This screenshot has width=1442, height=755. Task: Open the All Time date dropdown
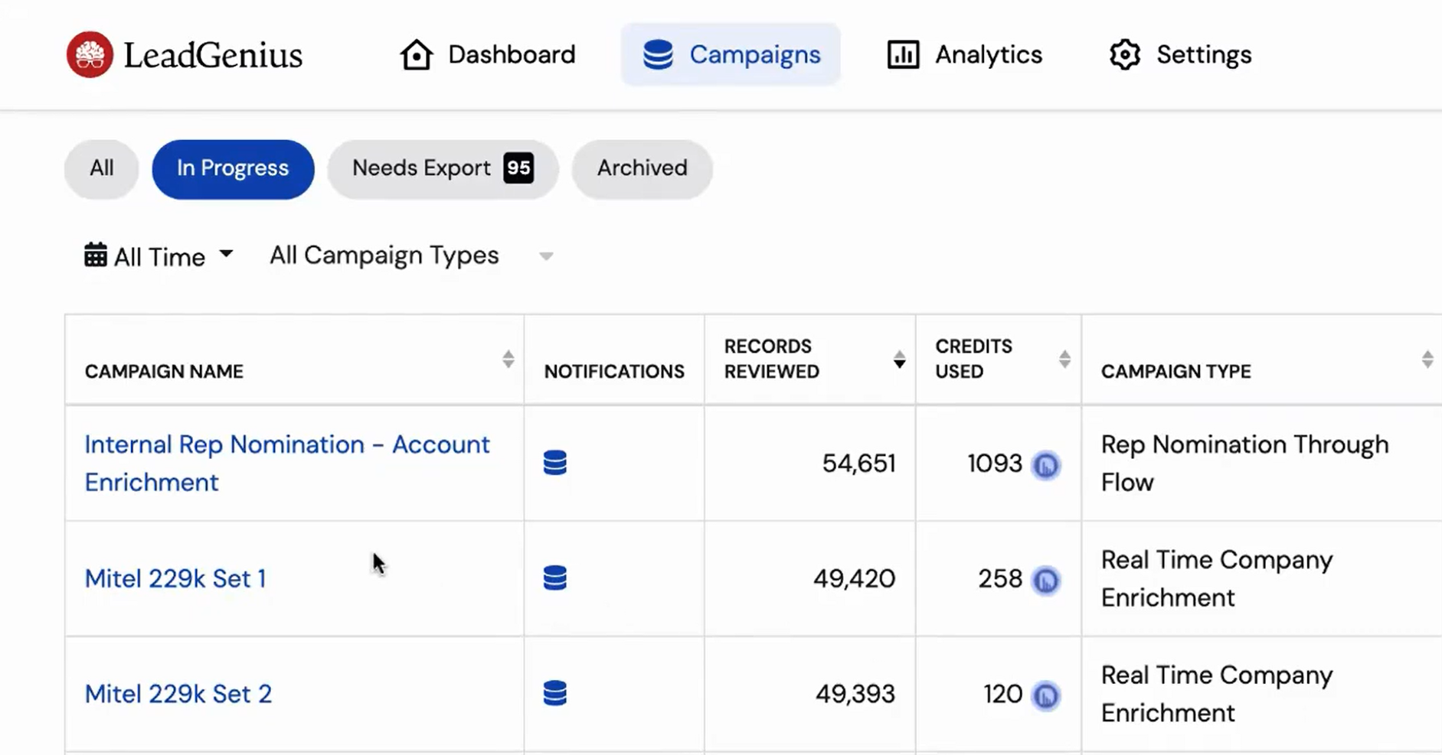click(x=159, y=255)
